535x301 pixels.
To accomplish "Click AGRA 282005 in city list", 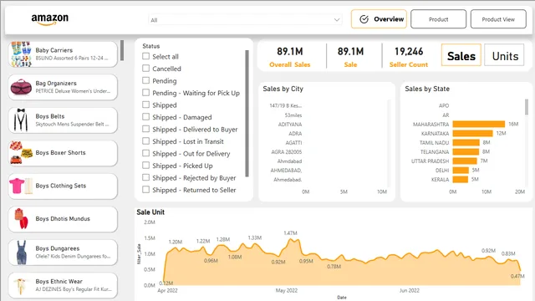I will (286, 152).
